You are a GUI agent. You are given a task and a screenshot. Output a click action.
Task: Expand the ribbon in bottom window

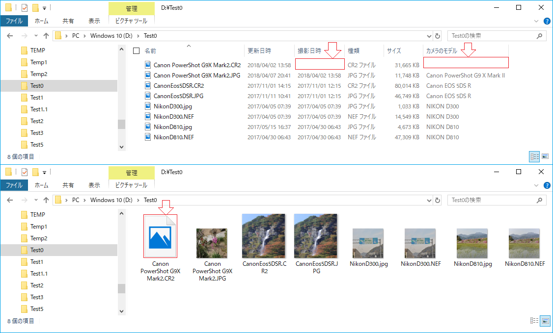tap(536, 185)
